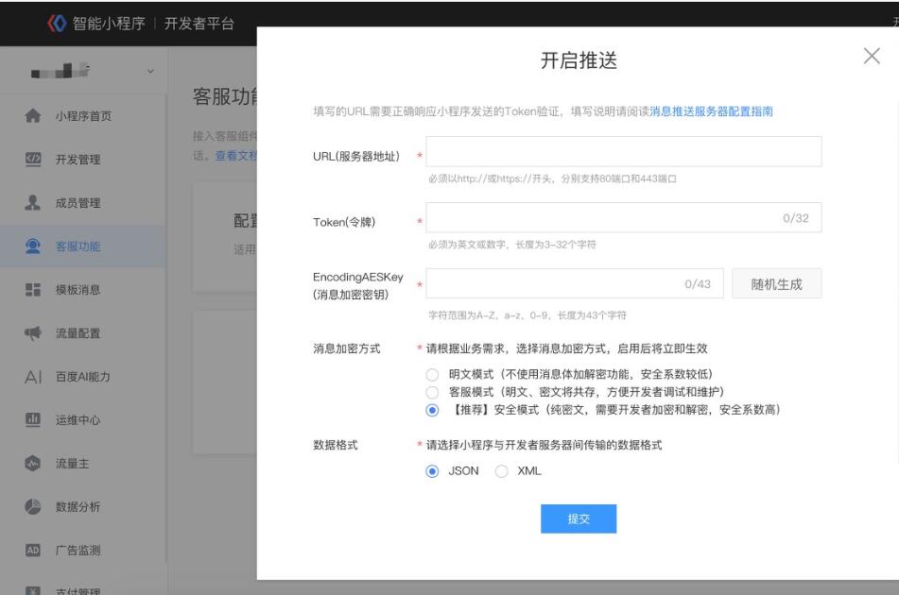This screenshot has width=899, height=595.
Task: Click the grid icon beside 模板消息
Action: (x=33, y=290)
